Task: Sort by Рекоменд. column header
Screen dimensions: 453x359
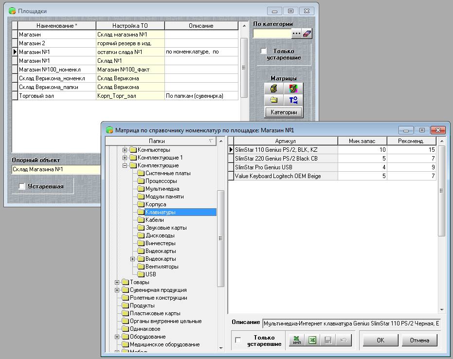Action: coord(411,141)
